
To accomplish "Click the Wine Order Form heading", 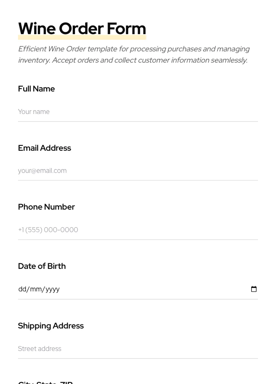I will point(82,28).
